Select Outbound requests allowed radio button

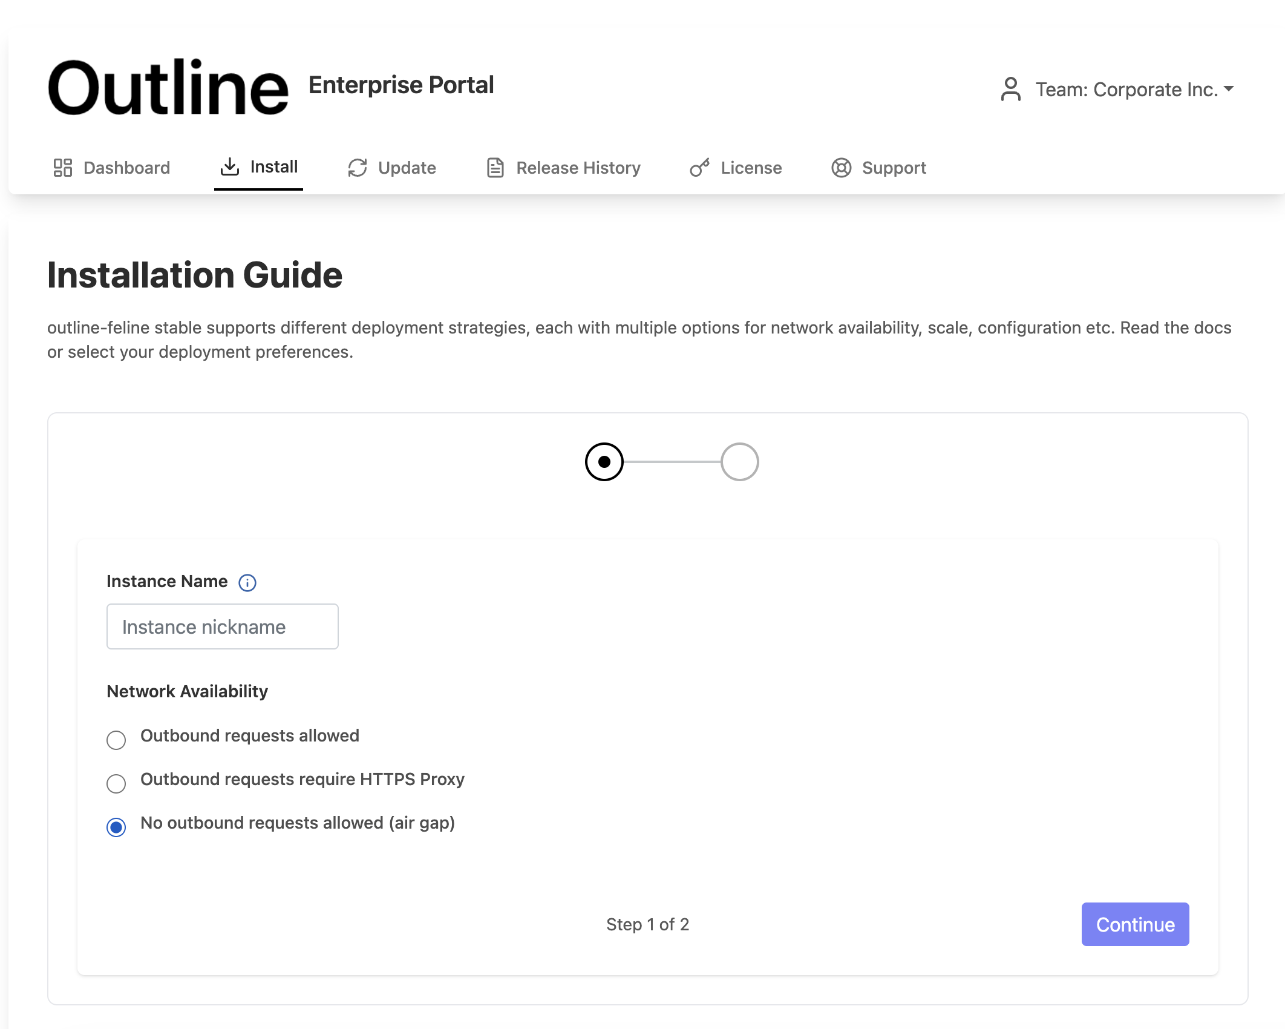point(116,740)
